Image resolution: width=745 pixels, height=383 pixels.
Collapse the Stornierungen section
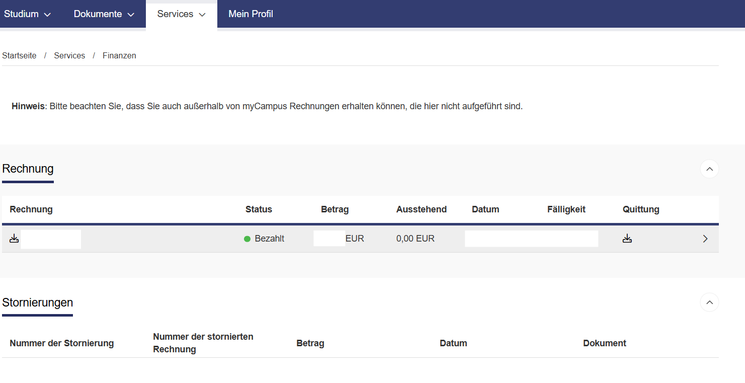[709, 302]
